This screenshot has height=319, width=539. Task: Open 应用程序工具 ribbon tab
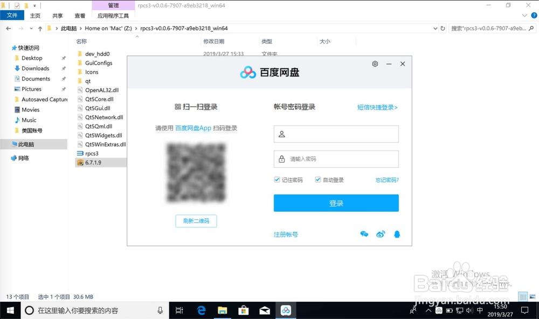[x=113, y=16]
